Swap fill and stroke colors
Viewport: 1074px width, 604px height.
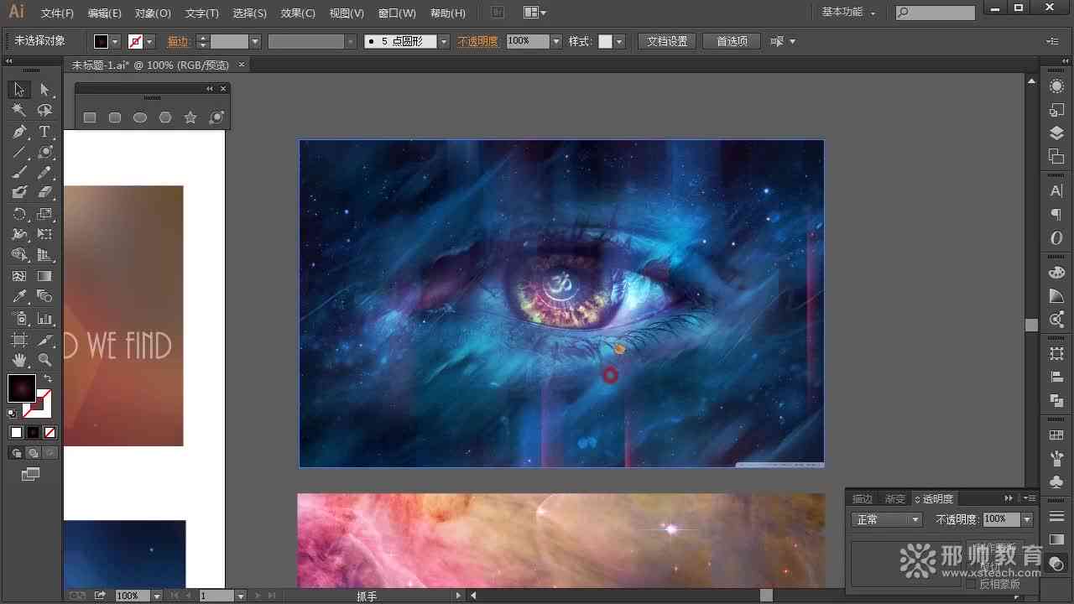coord(48,379)
